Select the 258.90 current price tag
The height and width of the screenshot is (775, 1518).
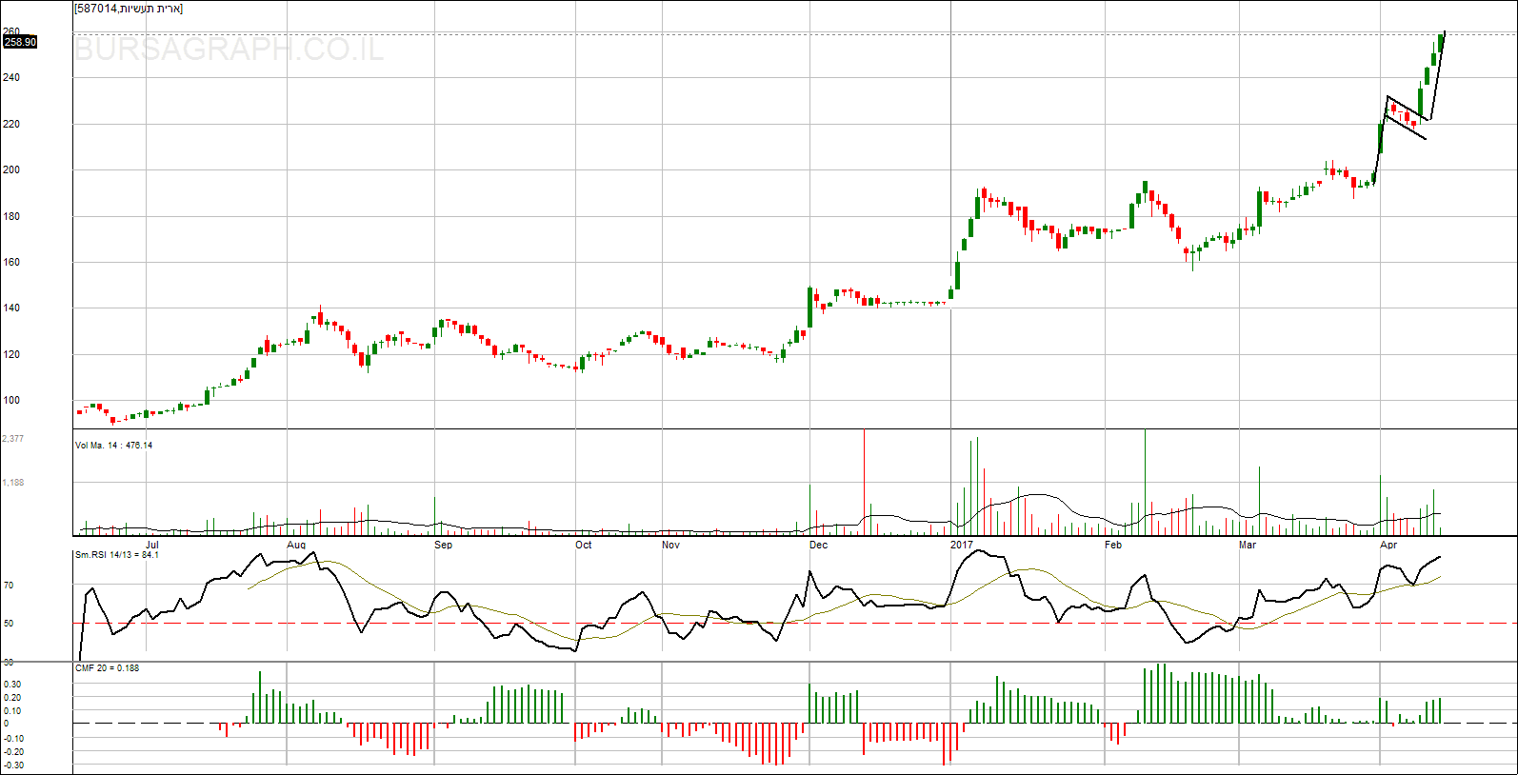pos(20,43)
